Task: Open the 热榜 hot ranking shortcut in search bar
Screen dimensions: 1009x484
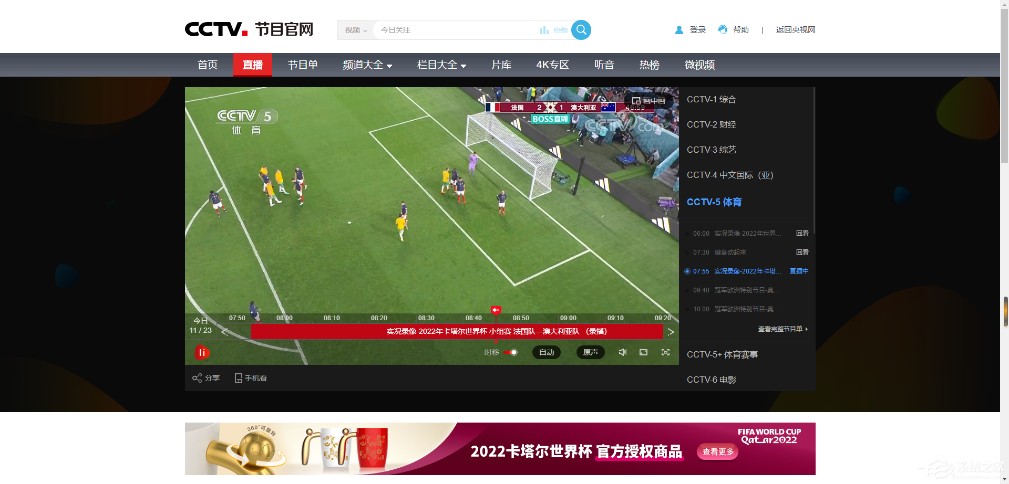Action: click(x=554, y=30)
